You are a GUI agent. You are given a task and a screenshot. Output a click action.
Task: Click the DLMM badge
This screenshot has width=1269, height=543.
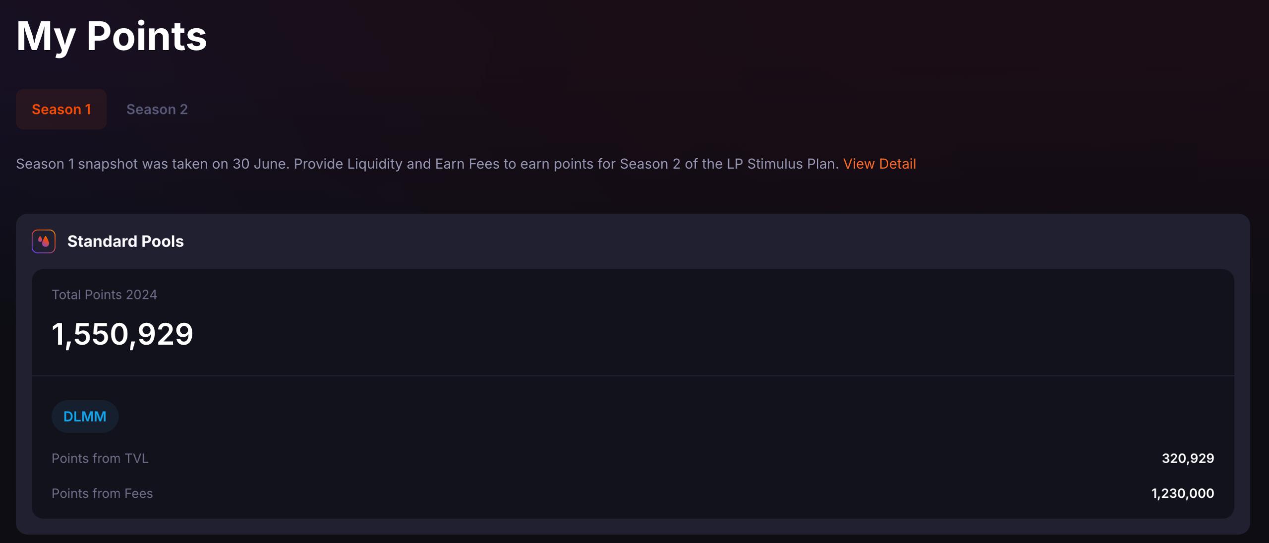[x=85, y=417]
